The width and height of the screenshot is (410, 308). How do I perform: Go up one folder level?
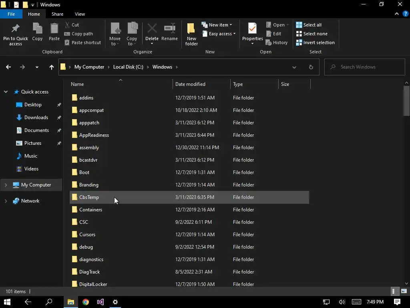(52, 67)
